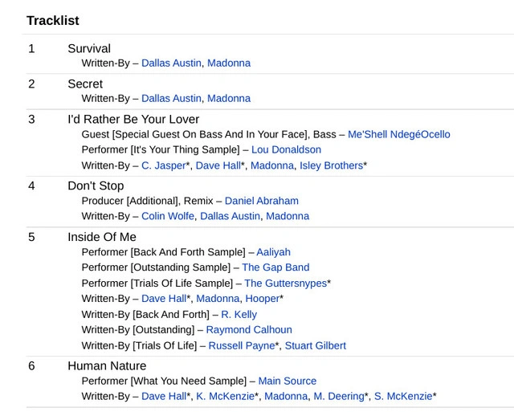Select the Raymond Calhoun link

tap(249, 329)
